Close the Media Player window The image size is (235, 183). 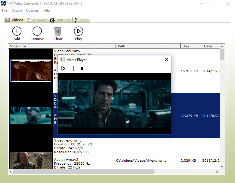pos(166,60)
